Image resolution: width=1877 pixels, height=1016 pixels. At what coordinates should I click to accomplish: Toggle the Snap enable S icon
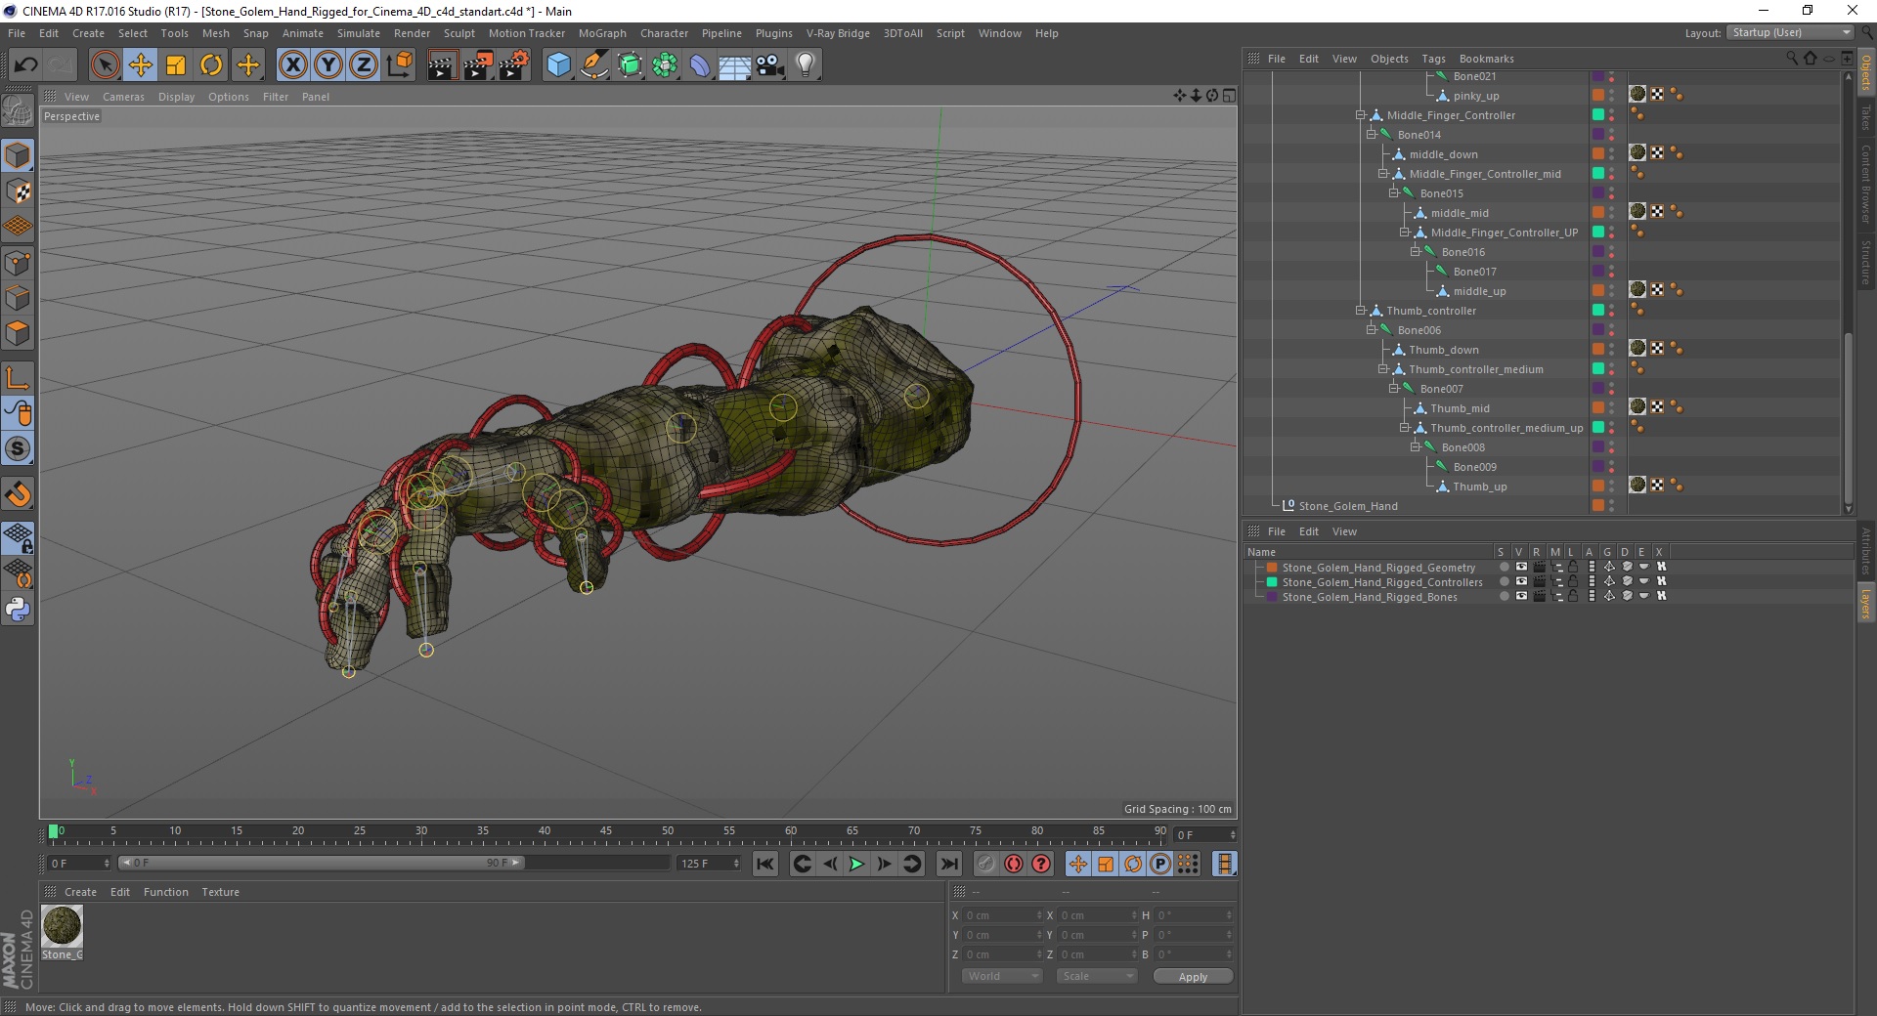[x=18, y=448]
